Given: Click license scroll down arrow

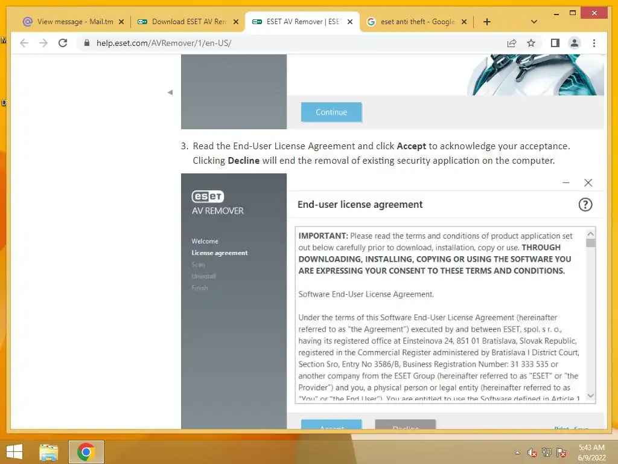Looking at the screenshot, I should point(590,396).
